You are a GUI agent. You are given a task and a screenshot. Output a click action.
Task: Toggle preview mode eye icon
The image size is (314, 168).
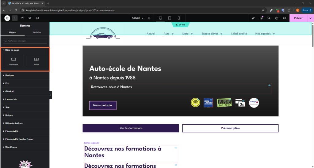[x=285, y=18]
